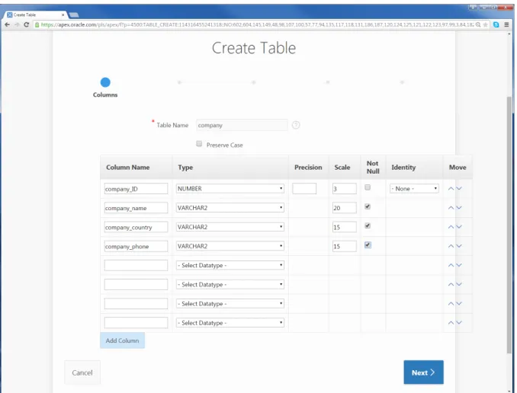Click Table Name help question mark icon
This screenshot has height=393, width=517.
tap(296, 125)
